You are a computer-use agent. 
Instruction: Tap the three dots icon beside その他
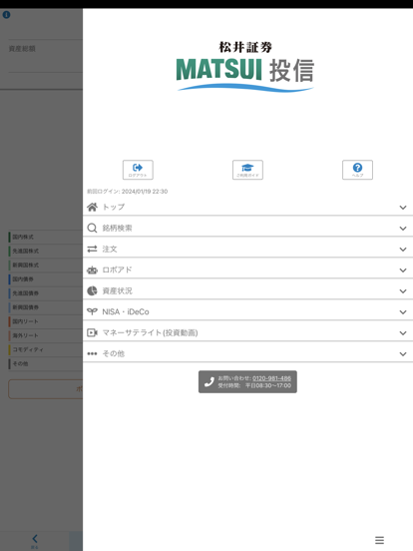click(x=92, y=353)
